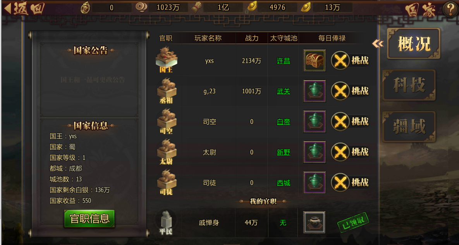Click the copper coin currency icon
Screen dimensions: 459x245
point(141,7)
